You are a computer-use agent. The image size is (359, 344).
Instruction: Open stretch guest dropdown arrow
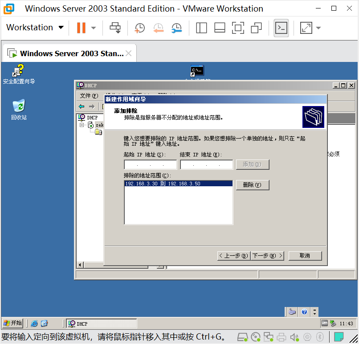pos(318,28)
